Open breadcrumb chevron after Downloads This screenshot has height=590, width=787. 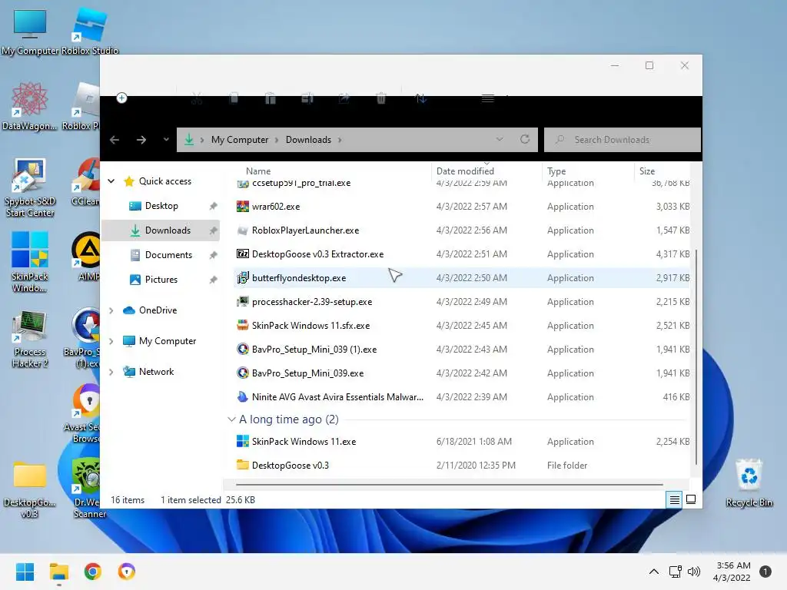340,140
